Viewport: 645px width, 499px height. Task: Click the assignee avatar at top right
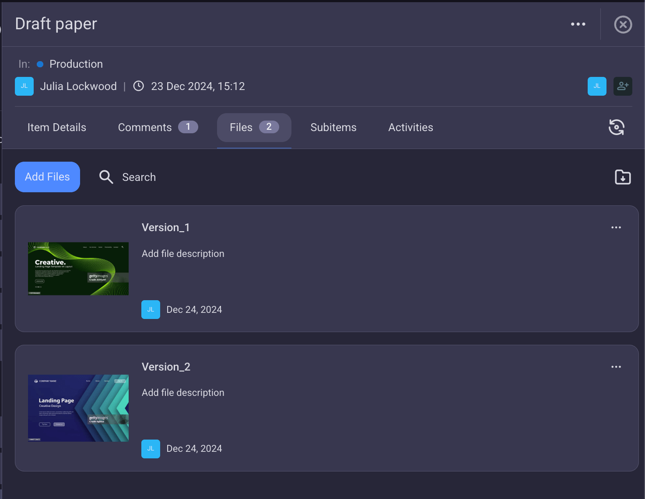point(597,86)
